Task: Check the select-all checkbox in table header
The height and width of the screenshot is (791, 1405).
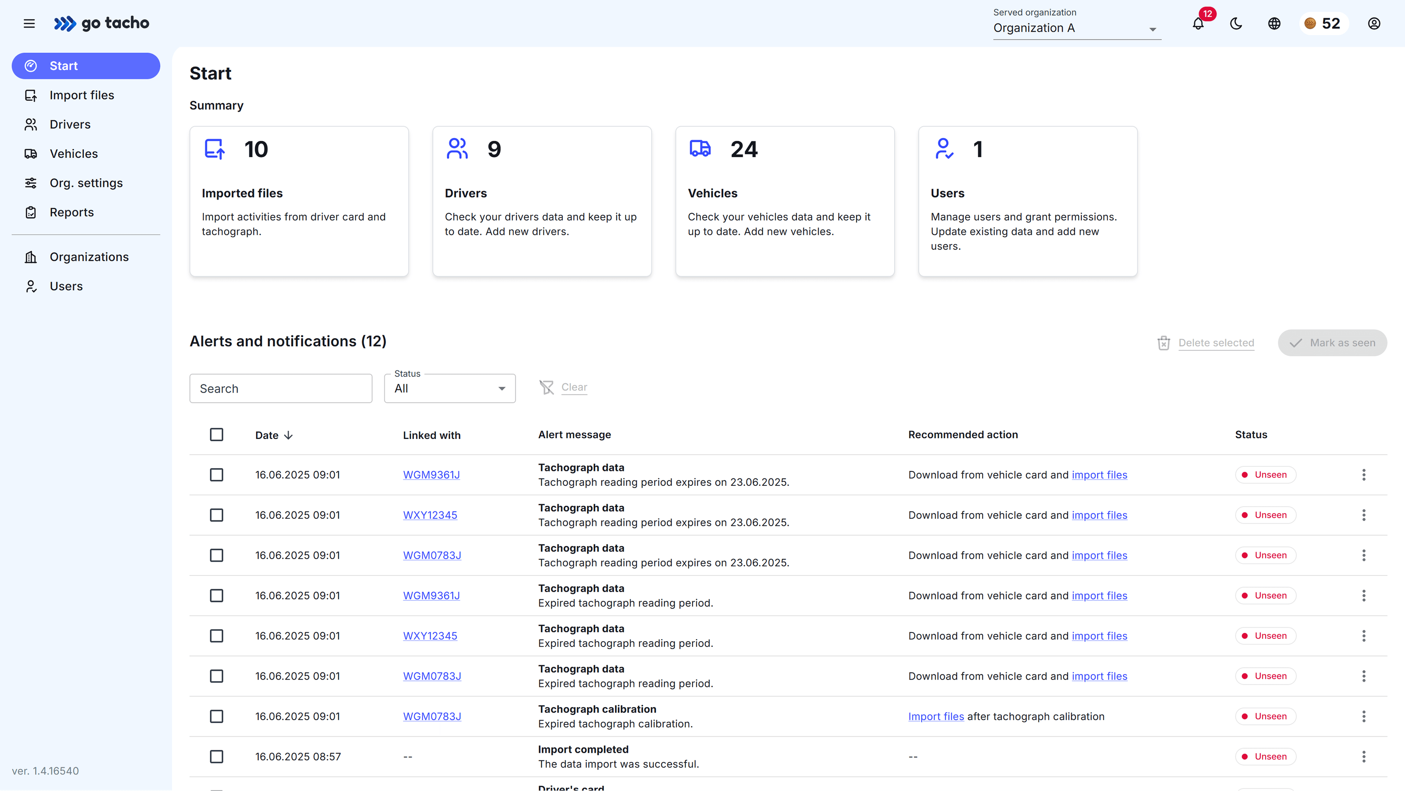Action: click(217, 435)
